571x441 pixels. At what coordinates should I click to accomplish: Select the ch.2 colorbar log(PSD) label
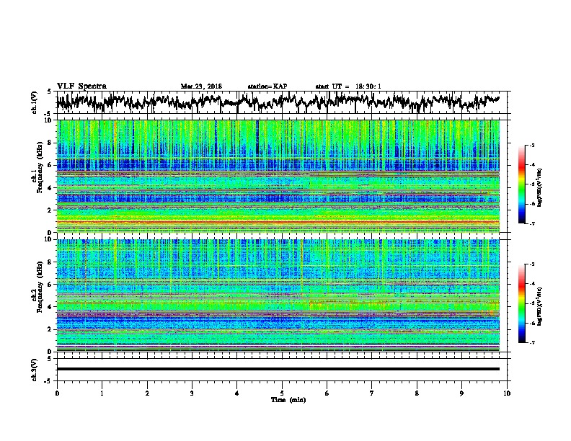pyautogui.click(x=540, y=306)
